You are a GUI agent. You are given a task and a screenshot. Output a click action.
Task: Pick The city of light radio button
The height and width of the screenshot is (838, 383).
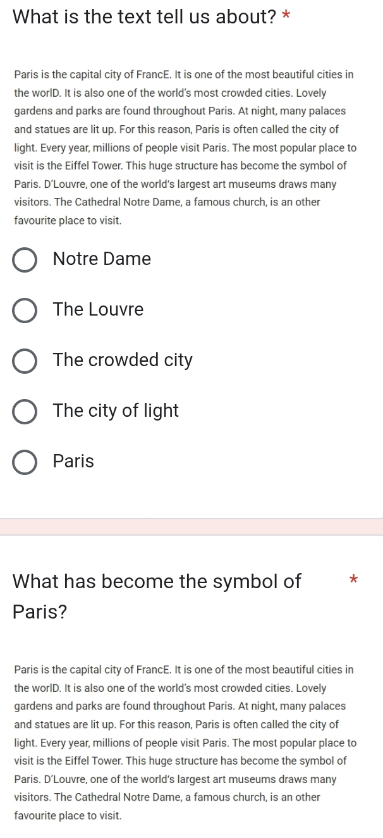(25, 411)
